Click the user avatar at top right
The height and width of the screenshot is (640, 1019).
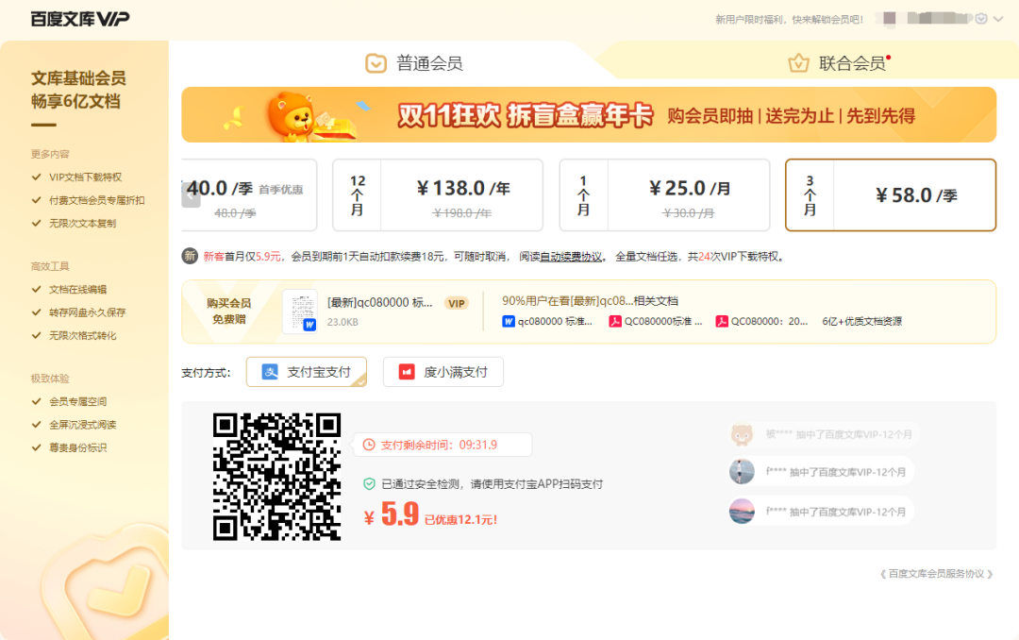coord(890,18)
